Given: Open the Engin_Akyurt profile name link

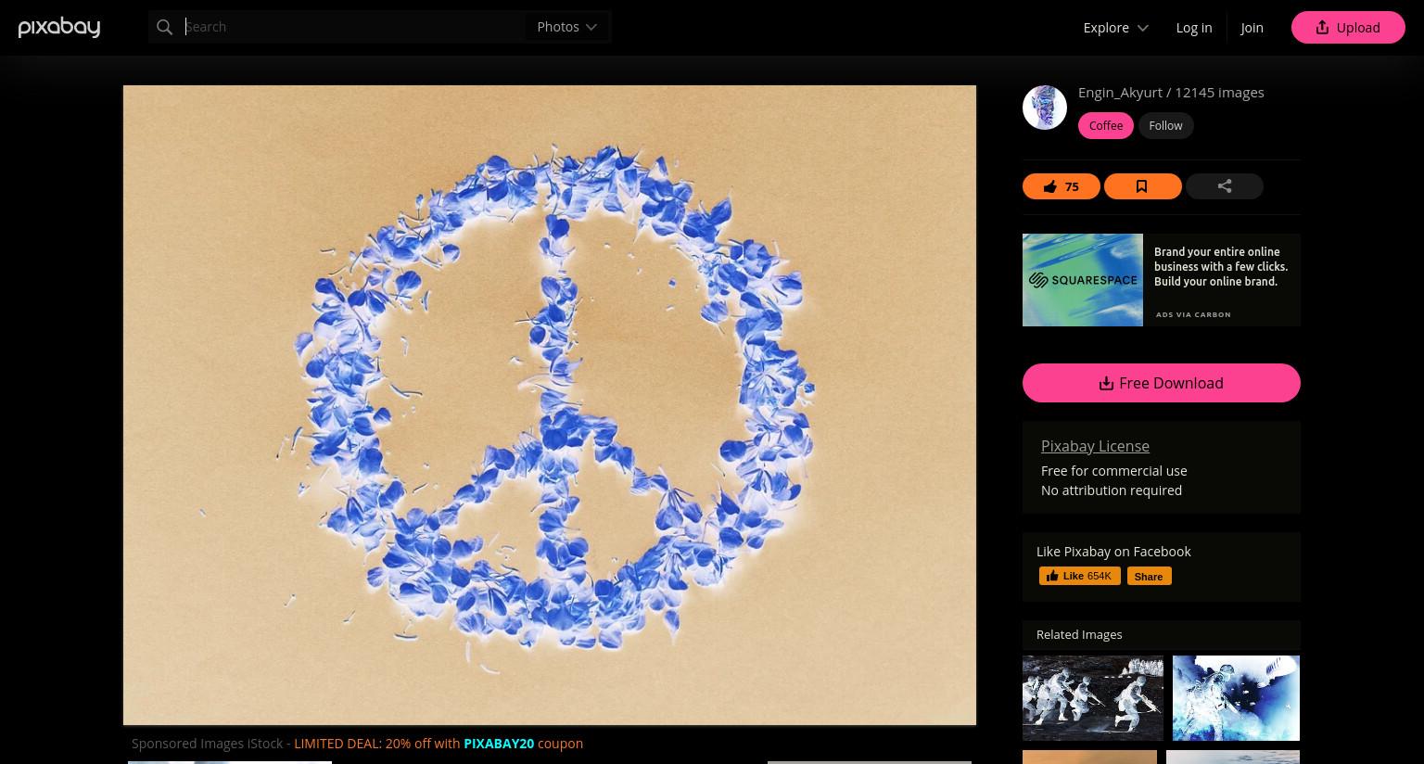Looking at the screenshot, I should pos(1120,92).
